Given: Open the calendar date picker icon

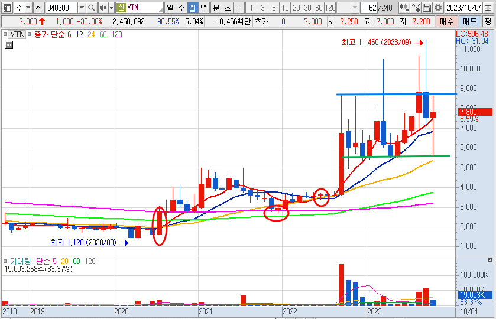Looking at the screenshot, I should 488,8.
